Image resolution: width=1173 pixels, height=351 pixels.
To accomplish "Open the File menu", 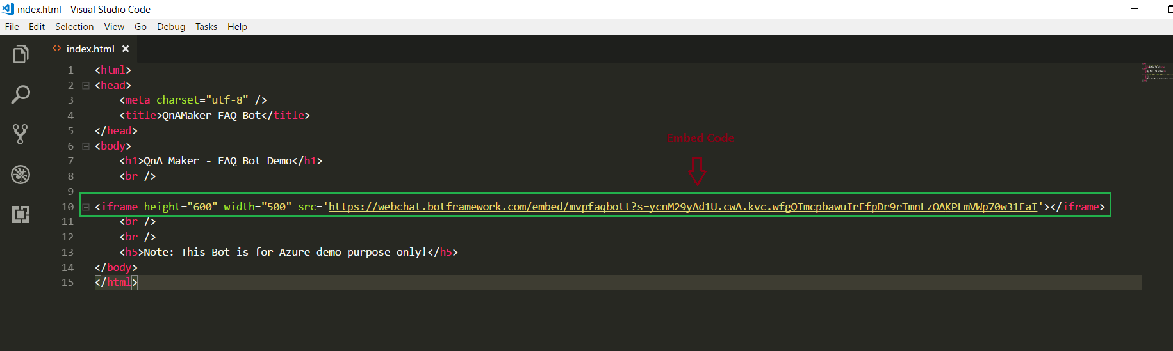I will point(12,27).
